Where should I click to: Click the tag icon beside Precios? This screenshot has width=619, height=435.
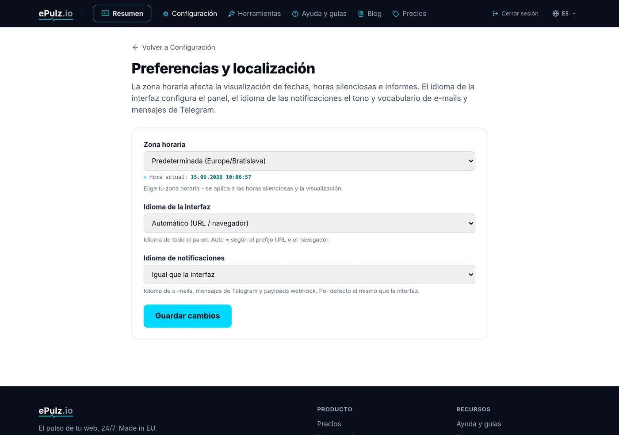tap(396, 14)
